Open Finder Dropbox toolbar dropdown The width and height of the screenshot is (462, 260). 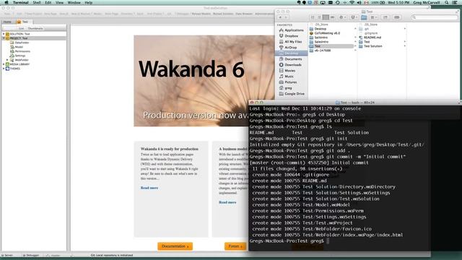[354, 17]
